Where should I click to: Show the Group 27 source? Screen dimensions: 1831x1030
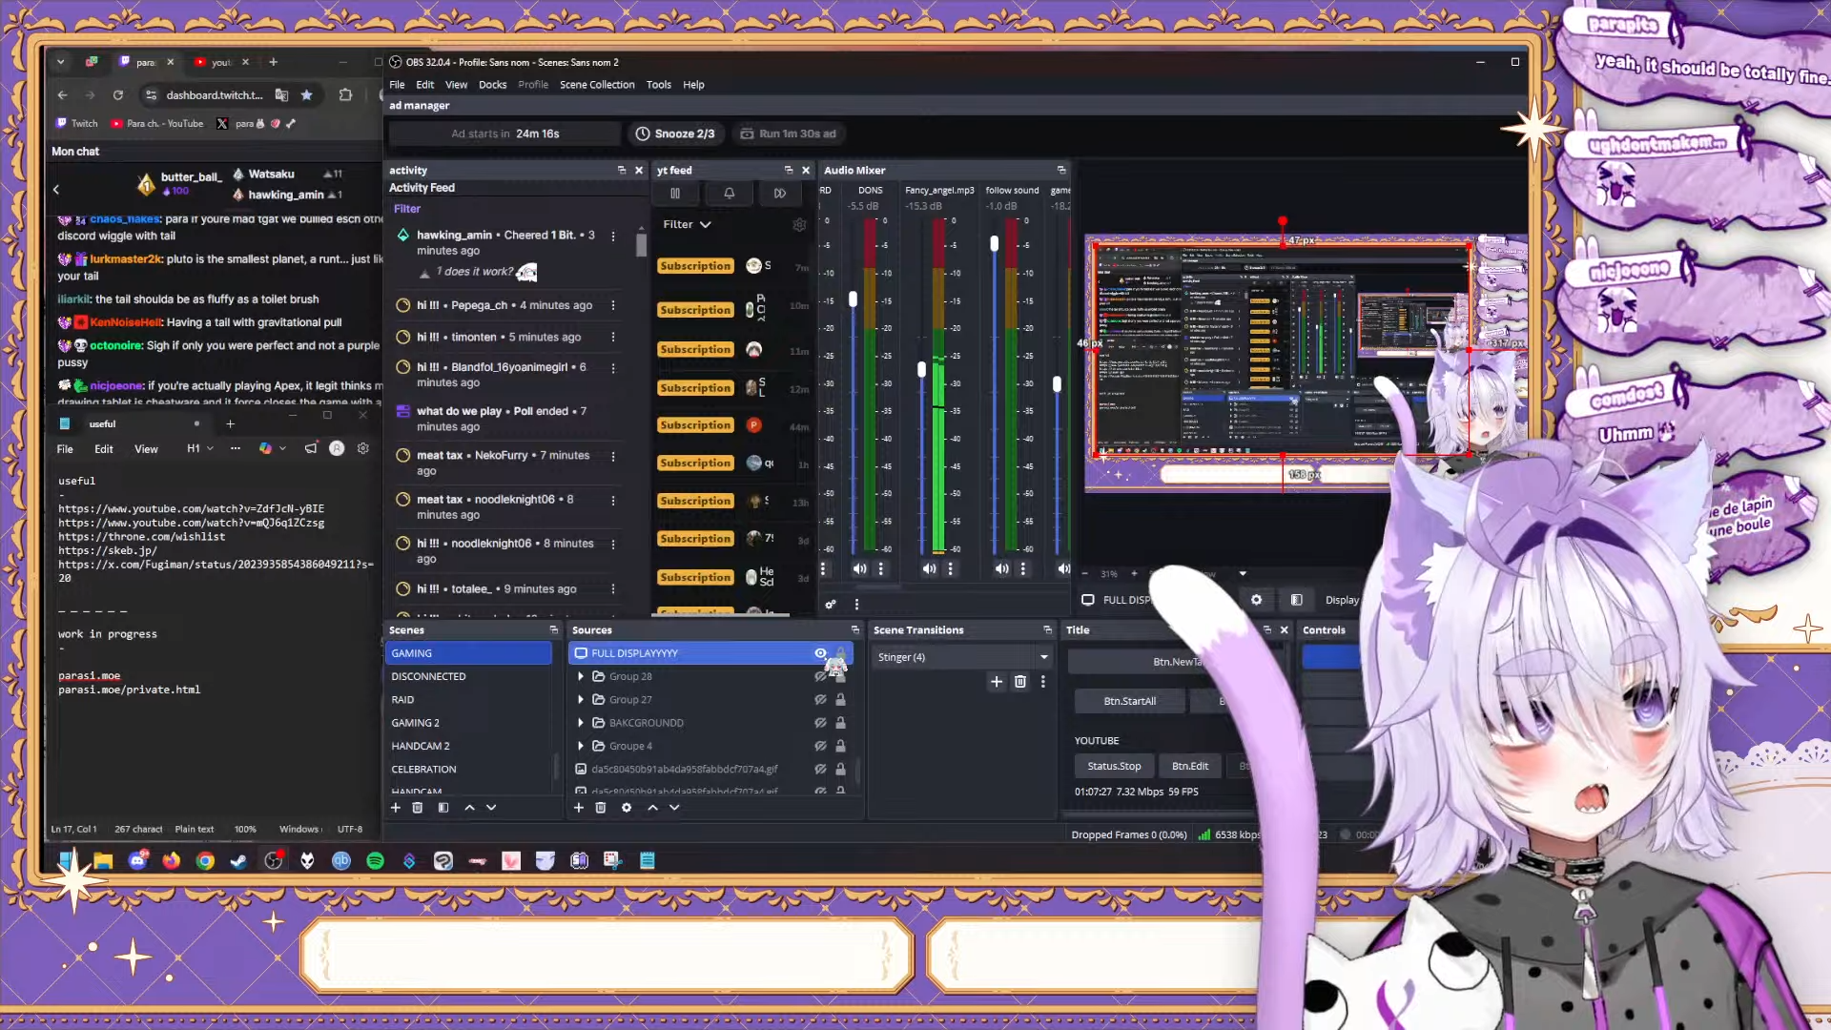pos(820,700)
